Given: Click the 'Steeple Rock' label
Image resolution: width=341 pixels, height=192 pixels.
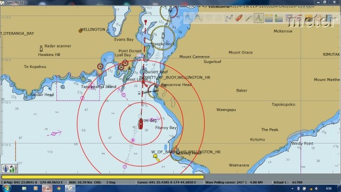Looking at the screenshot, I should 163,44.
